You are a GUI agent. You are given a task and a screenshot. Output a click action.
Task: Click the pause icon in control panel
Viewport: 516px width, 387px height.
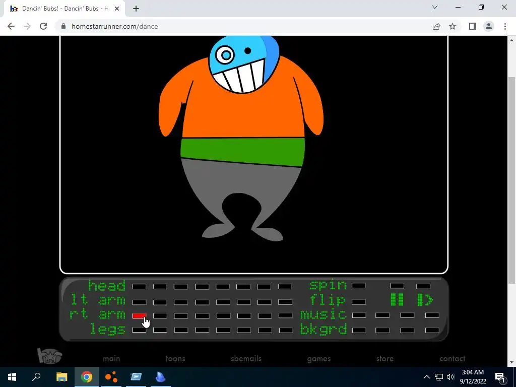[x=397, y=300]
